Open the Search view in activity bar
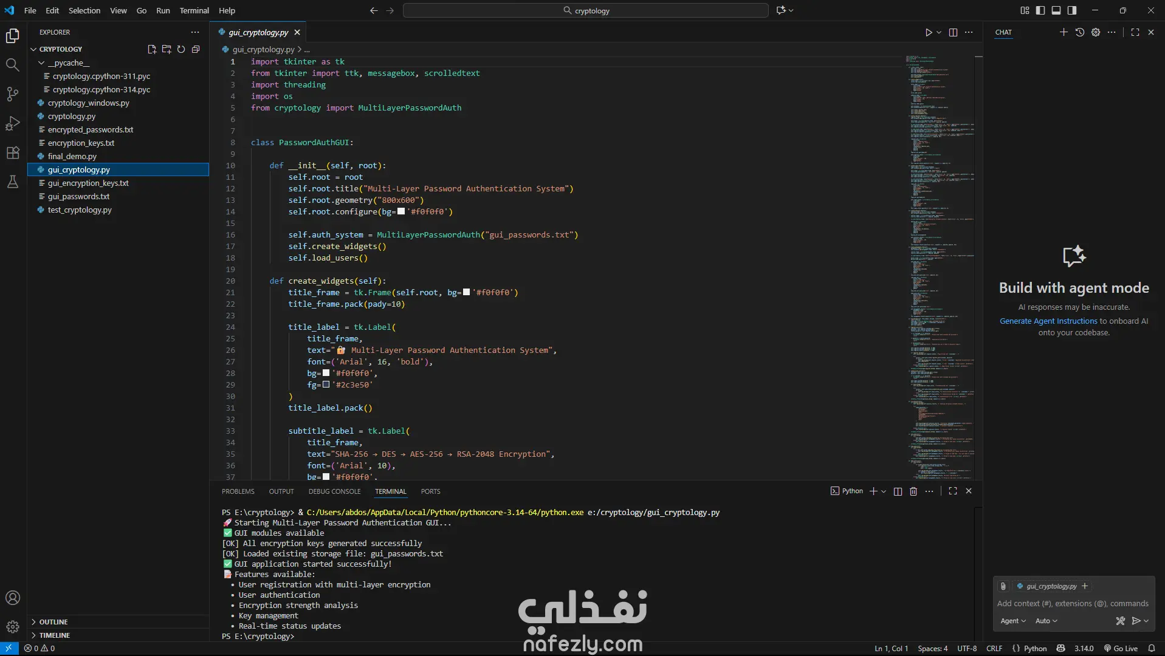The height and width of the screenshot is (656, 1165). pos(13,65)
